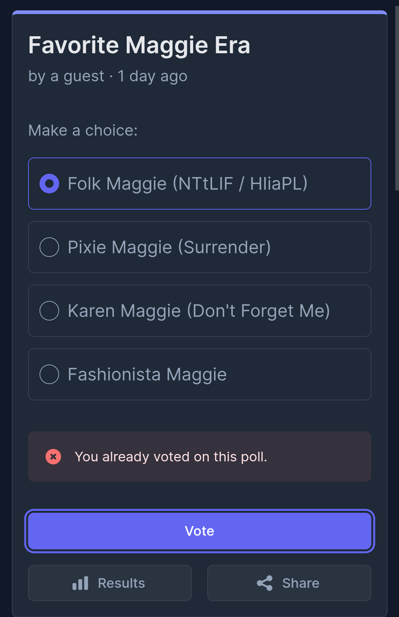Open the Results text label
The width and height of the screenshot is (399, 617).
pos(121,583)
